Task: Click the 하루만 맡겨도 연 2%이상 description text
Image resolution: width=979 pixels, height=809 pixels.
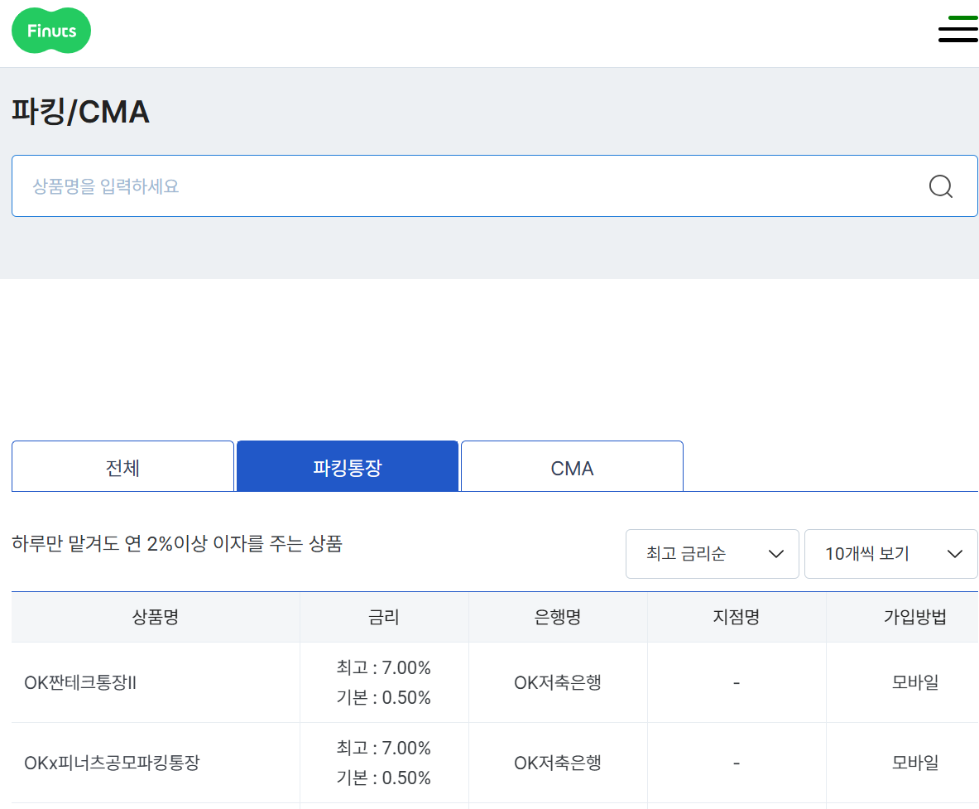Action: click(177, 543)
